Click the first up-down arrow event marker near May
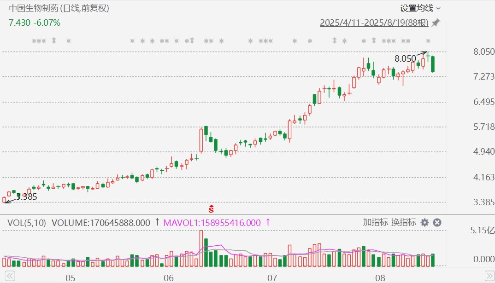This screenshot has height=283, width=495. coord(54,40)
